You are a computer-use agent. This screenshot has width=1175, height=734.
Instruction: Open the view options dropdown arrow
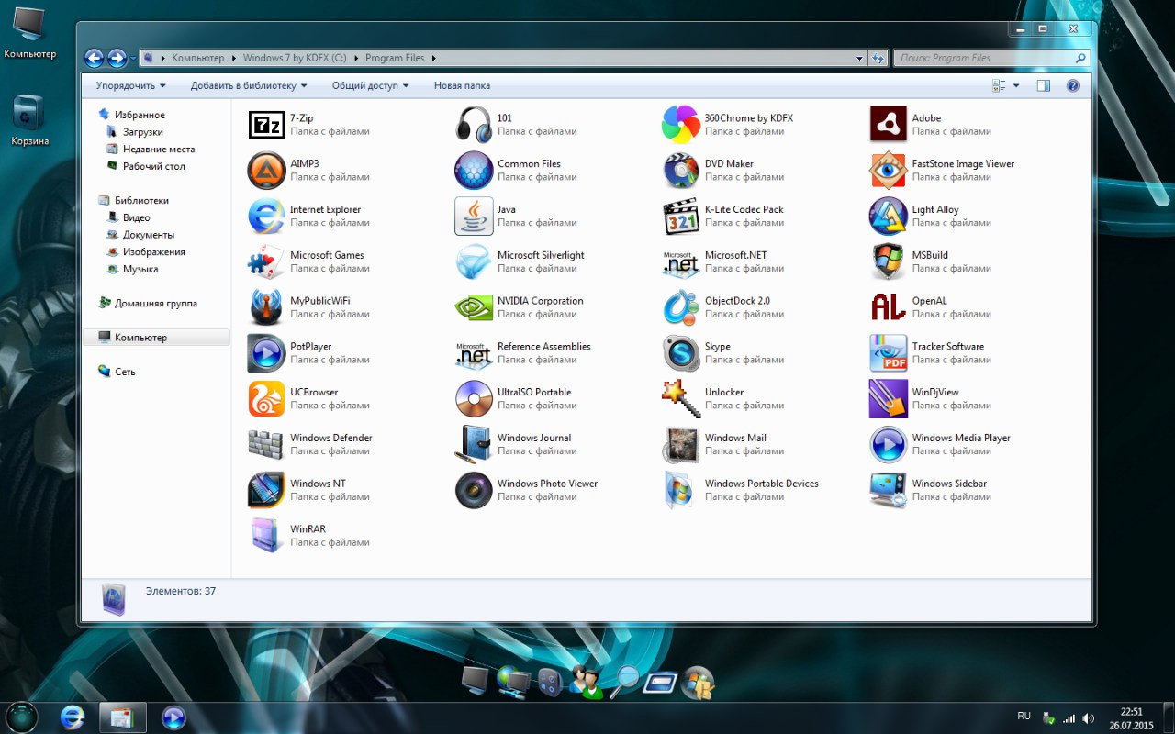1016,85
